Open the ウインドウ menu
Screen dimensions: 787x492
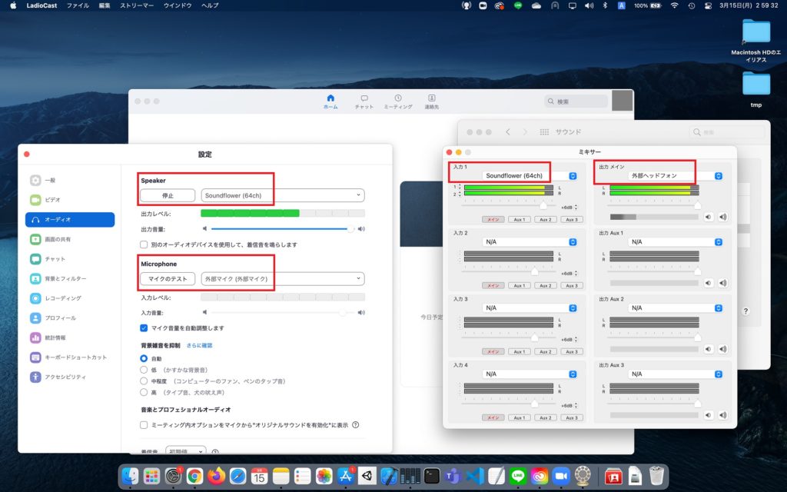178,5
